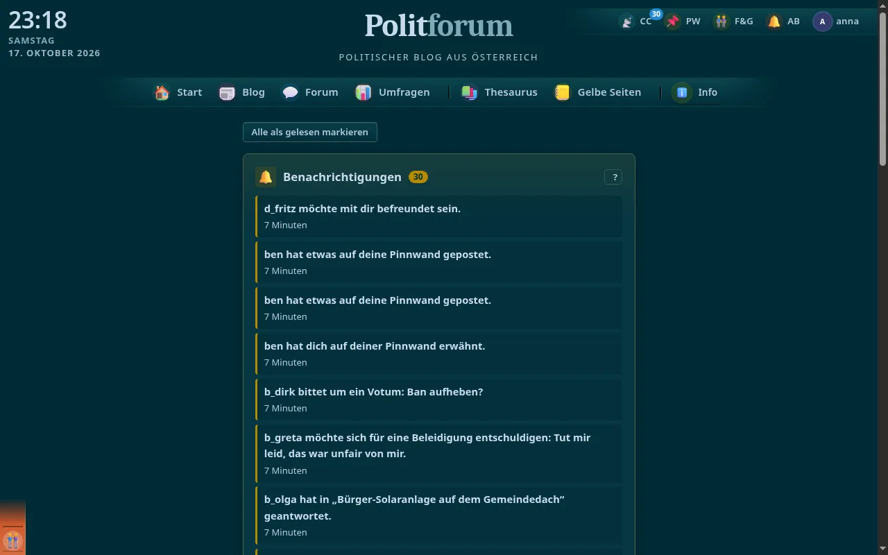Image resolution: width=888 pixels, height=555 pixels.
Task: Click the bell icon beside Benachrichtigungen heading
Action: coord(266,177)
